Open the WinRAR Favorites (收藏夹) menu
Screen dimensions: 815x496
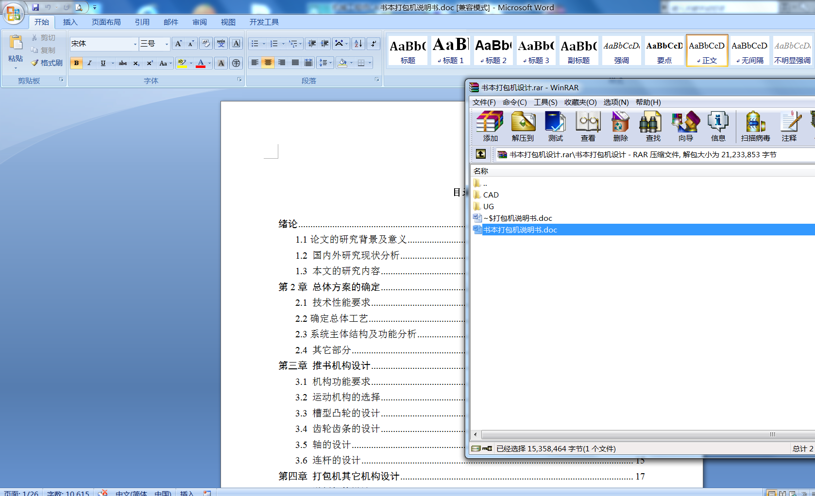coord(580,102)
